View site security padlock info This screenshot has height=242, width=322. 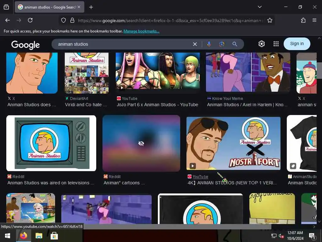tap(72, 20)
